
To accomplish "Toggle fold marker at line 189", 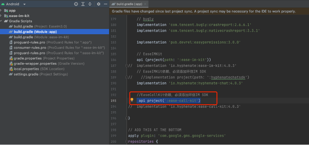I will [x=127, y=77].
